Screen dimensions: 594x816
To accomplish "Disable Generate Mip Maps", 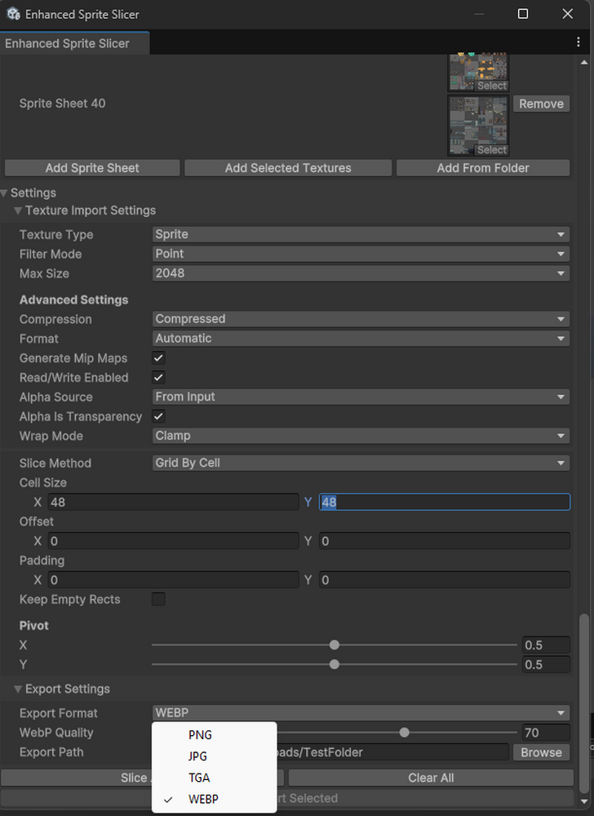I will click(x=158, y=357).
